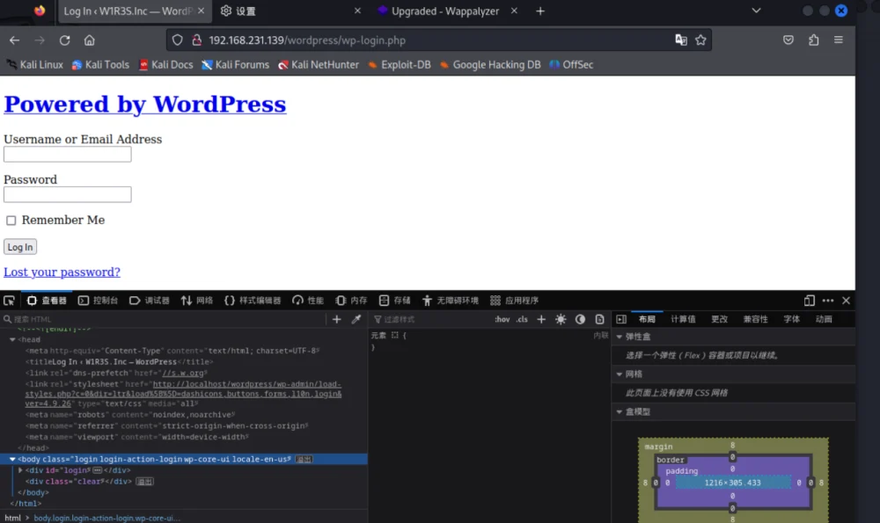Image resolution: width=880 pixels, height=523 pixels.
Task: Toggle the .cls class panel
Action: coord(522,319)
